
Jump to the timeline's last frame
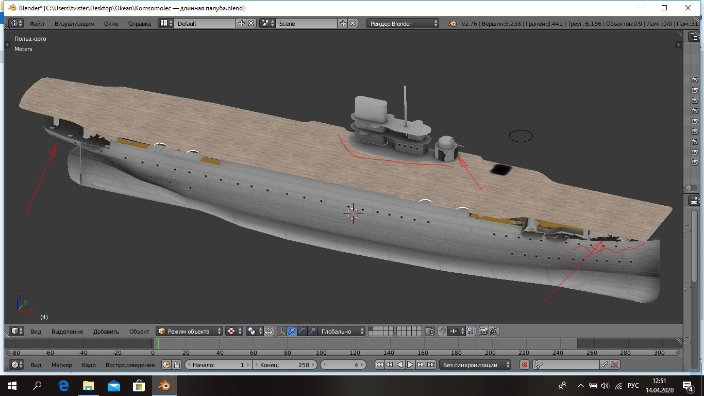(x=431, y=365)
